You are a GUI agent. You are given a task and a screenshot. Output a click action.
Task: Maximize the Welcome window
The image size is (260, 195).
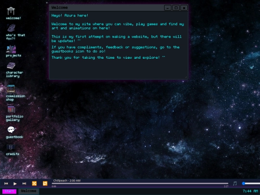[x=176, y=8]
